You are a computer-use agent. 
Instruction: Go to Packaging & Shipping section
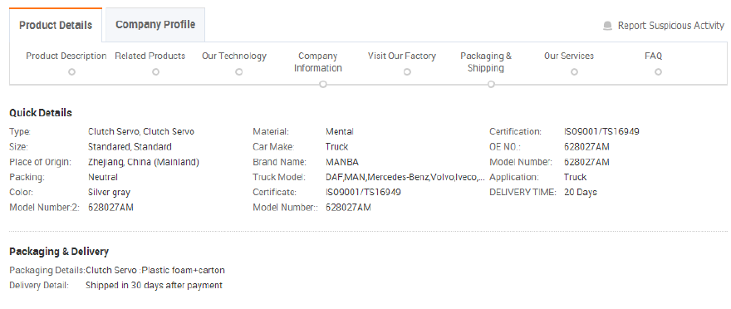point(486,62)
